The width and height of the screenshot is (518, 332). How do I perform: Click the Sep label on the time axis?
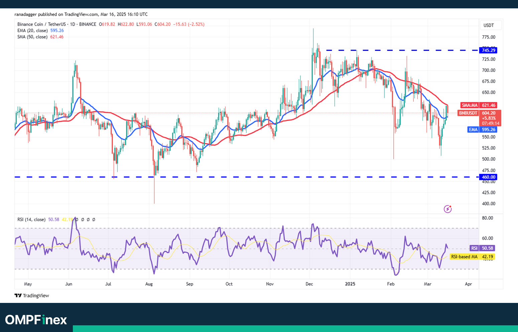coord(189,284)
